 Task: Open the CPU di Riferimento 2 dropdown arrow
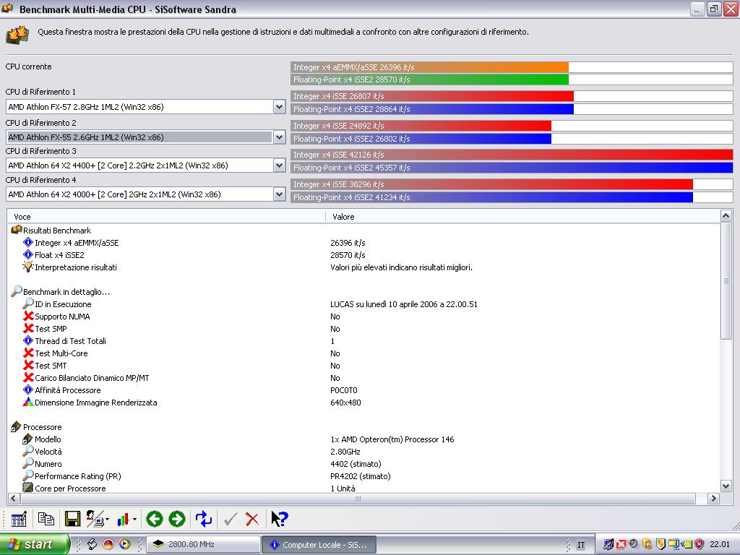tap(280, 137)
